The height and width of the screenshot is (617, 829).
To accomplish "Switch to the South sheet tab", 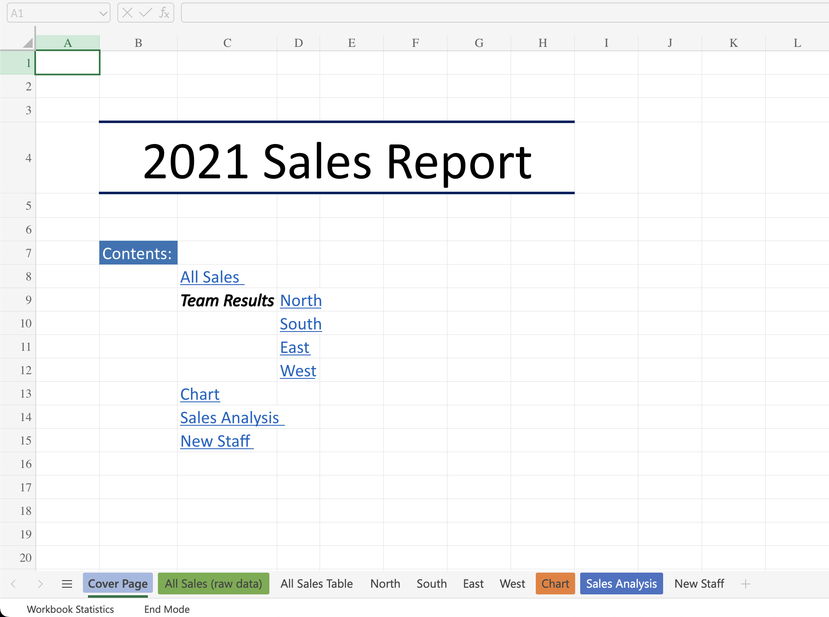I will tap(432, 584).
